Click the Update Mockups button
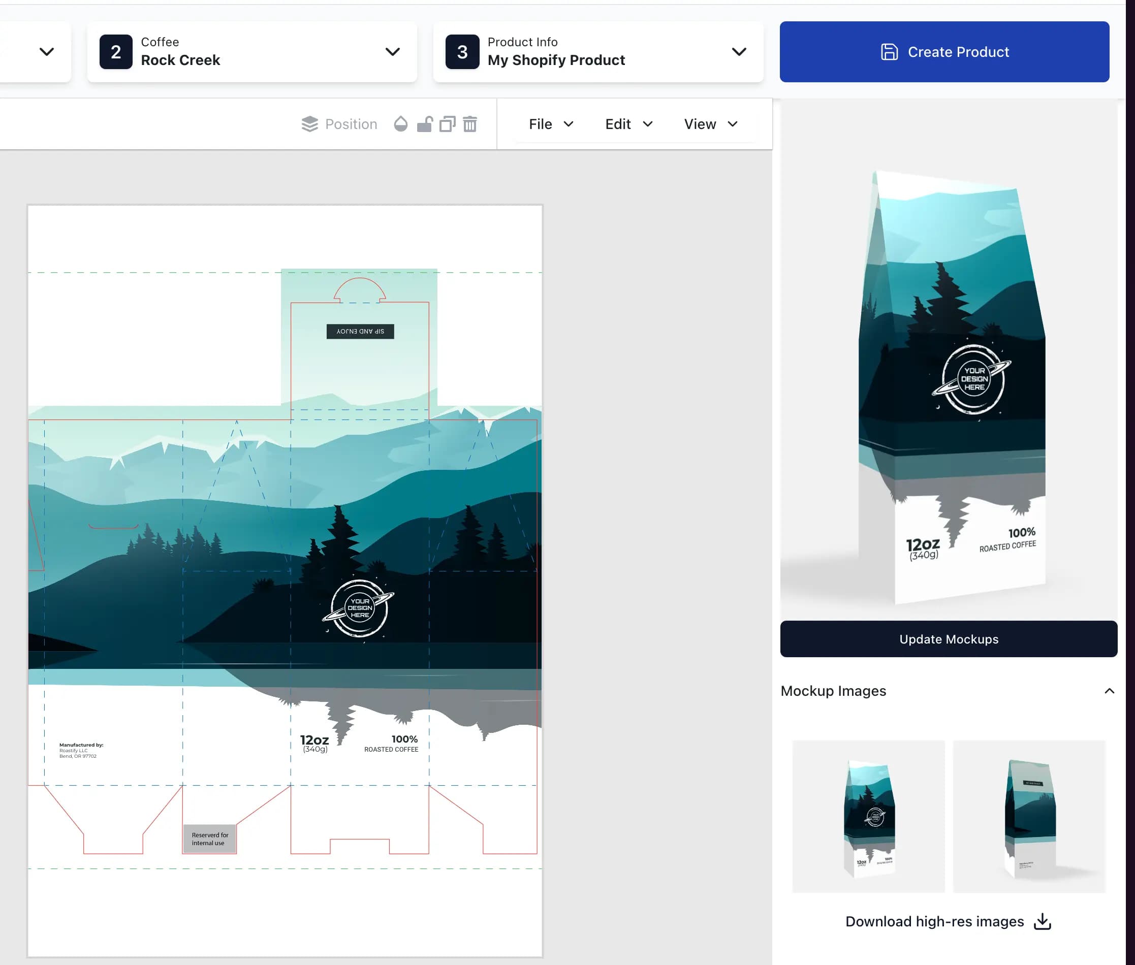This screenshot has height=965, width=1135. coord(948,638)
